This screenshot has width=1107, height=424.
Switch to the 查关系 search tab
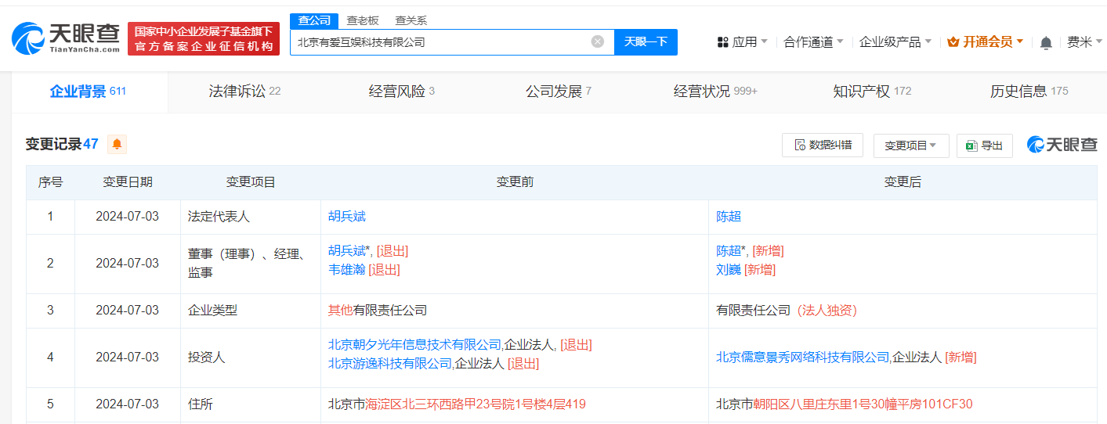pyautogui.click(x=411, y=21)
